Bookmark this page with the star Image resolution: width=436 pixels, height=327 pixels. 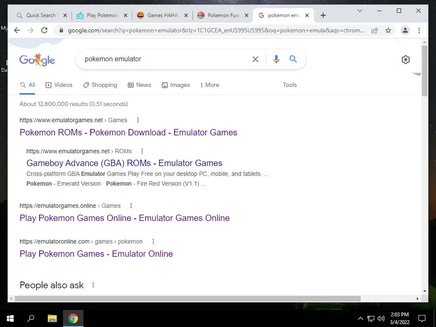388,30
